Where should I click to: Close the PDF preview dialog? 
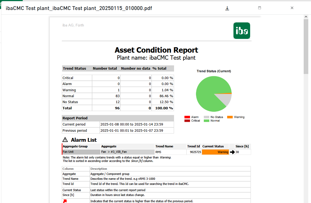tap(292, 8)
